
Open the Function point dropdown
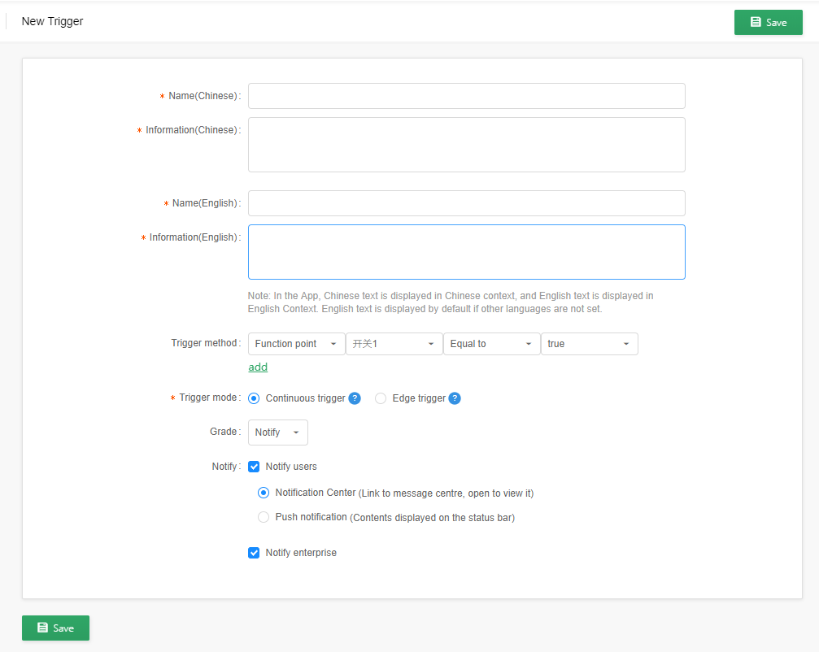pyautogui.click(x=296, y=344)
